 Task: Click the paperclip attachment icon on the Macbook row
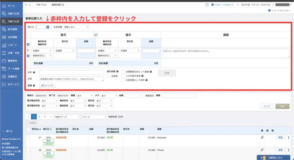coord(262,138)
